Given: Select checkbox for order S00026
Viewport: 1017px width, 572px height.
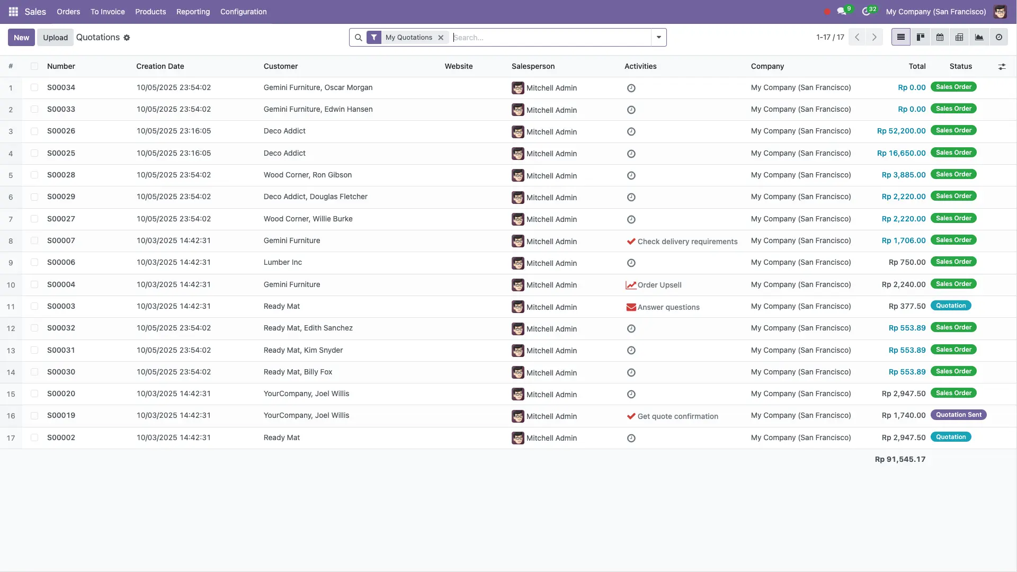Looking at the screenshot, I should (34, 131).
